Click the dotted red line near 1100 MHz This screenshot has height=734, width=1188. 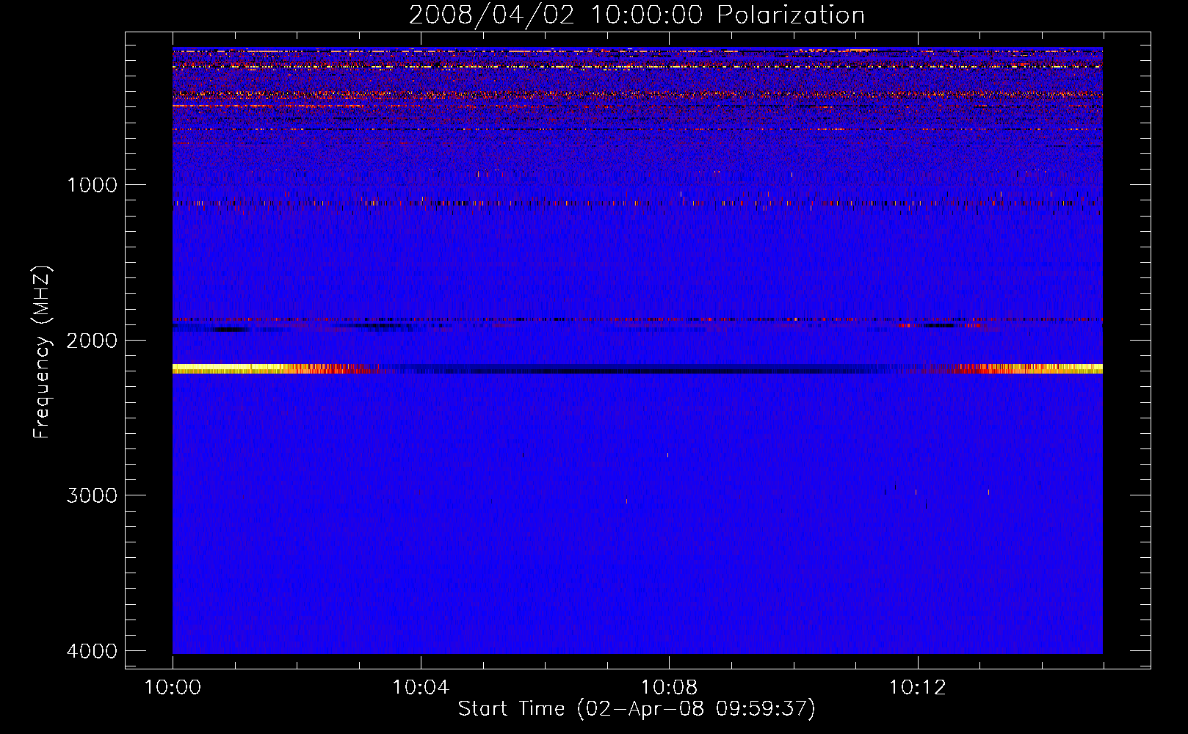coord(514,203)
